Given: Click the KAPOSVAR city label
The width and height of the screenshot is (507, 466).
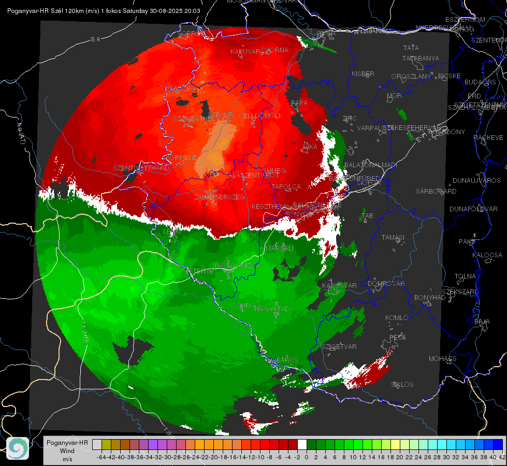Looking at the screenshot, I should click(340, 285).
